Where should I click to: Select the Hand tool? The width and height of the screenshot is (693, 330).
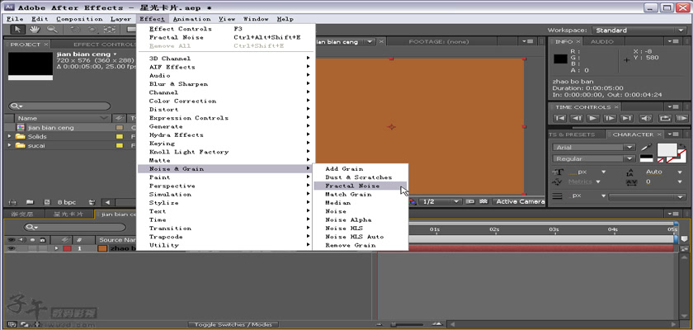34,30
